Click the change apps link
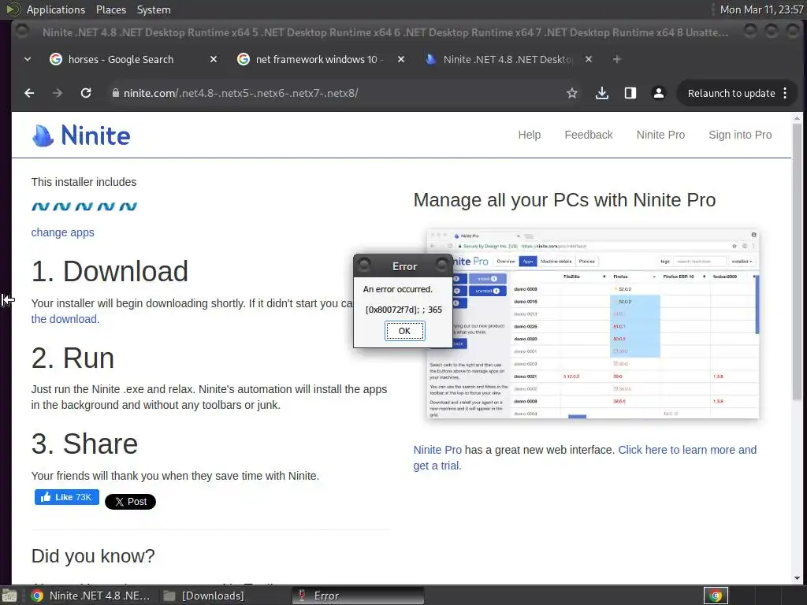Image resolution: width=807 pixels, height=605 pixels. pyautogui.click(x=63, y=232)
